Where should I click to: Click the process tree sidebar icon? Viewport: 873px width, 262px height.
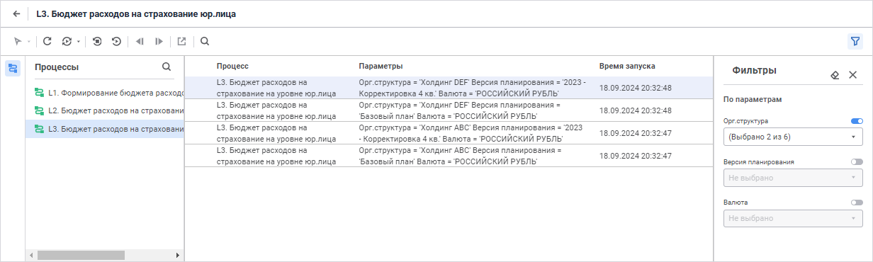(13, 68)
